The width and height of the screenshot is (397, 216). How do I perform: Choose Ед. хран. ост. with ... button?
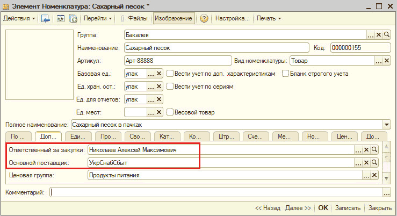tap(150, 87)
